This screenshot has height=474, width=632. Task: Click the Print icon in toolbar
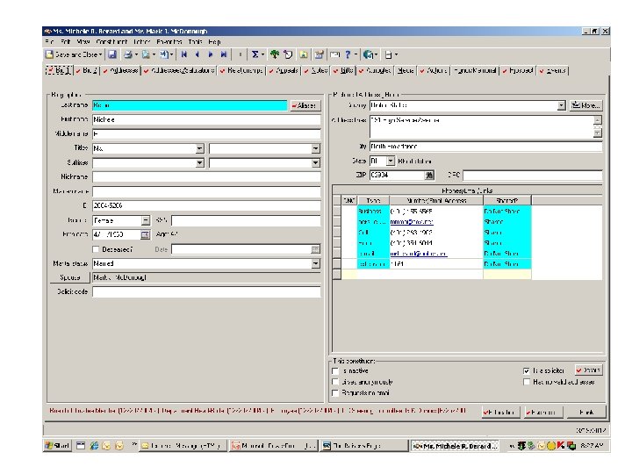(x=128, y=54)
